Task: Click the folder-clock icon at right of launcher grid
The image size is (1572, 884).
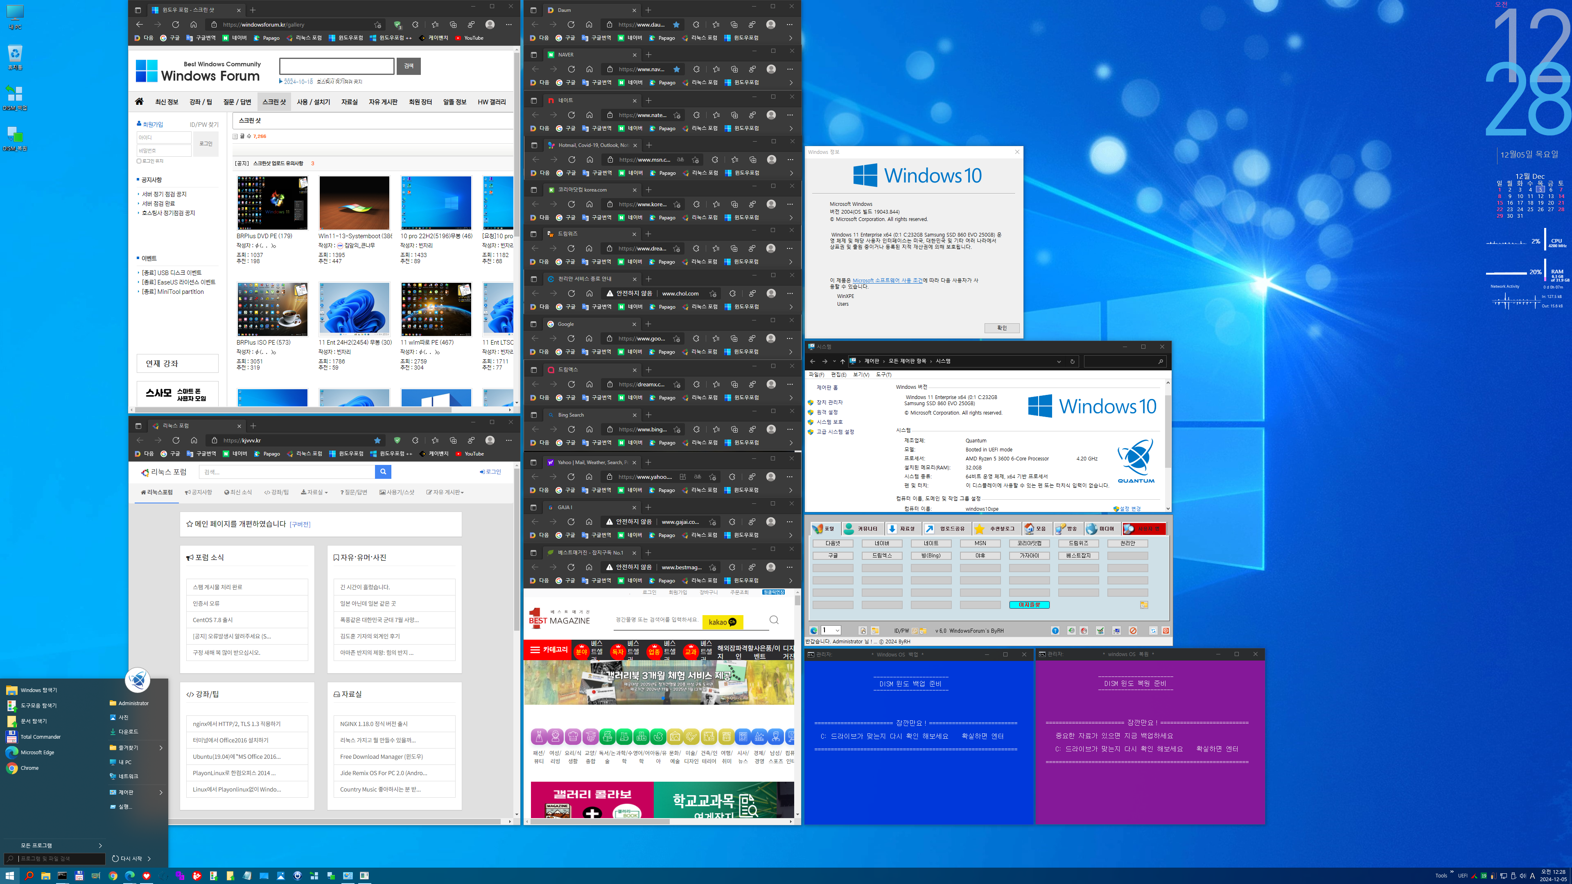Action: tap(1144, 604)
